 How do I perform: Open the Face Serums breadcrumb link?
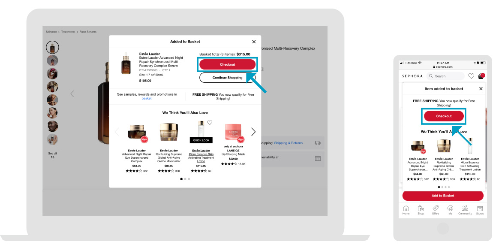click(x=88, y=32)
